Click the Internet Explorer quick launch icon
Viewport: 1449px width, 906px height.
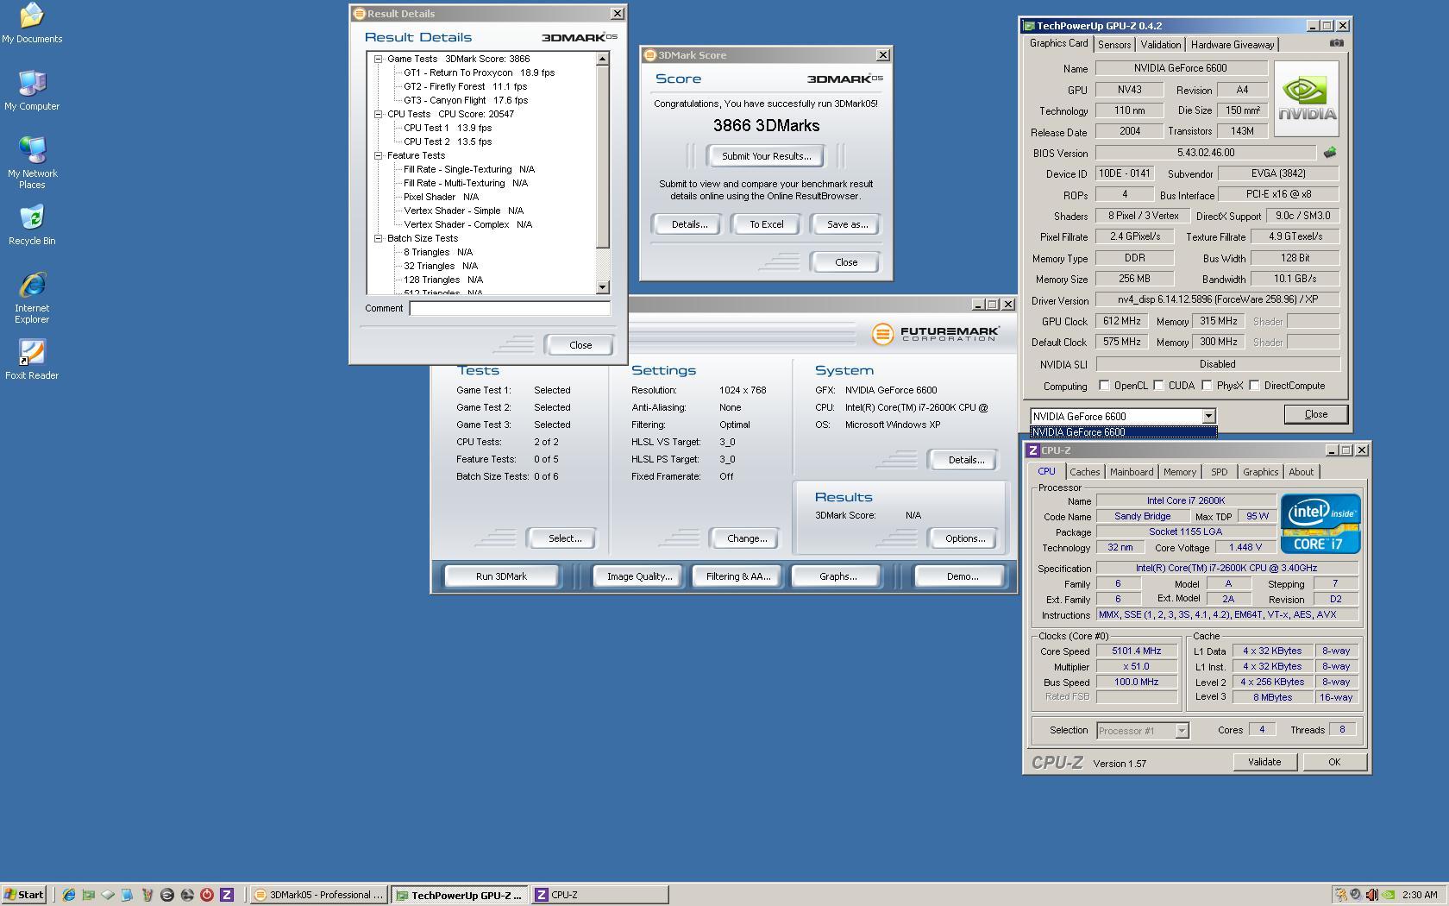click(x=69, y=895)
